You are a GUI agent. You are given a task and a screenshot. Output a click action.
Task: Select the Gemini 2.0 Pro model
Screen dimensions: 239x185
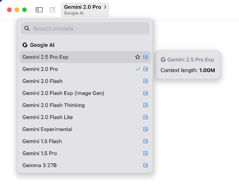pos(85,69)
